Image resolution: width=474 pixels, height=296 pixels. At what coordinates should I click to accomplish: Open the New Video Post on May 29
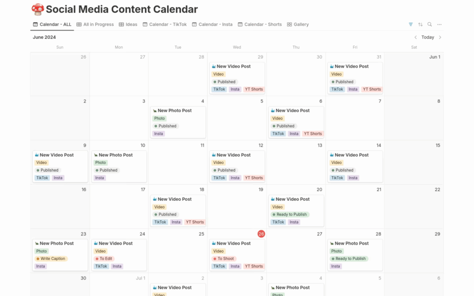coord(234,66)
